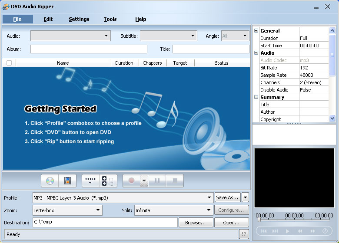The width and height of the screenshot is (339, 243).
Task: Open the Tools menu
Action: coord(110,19)
